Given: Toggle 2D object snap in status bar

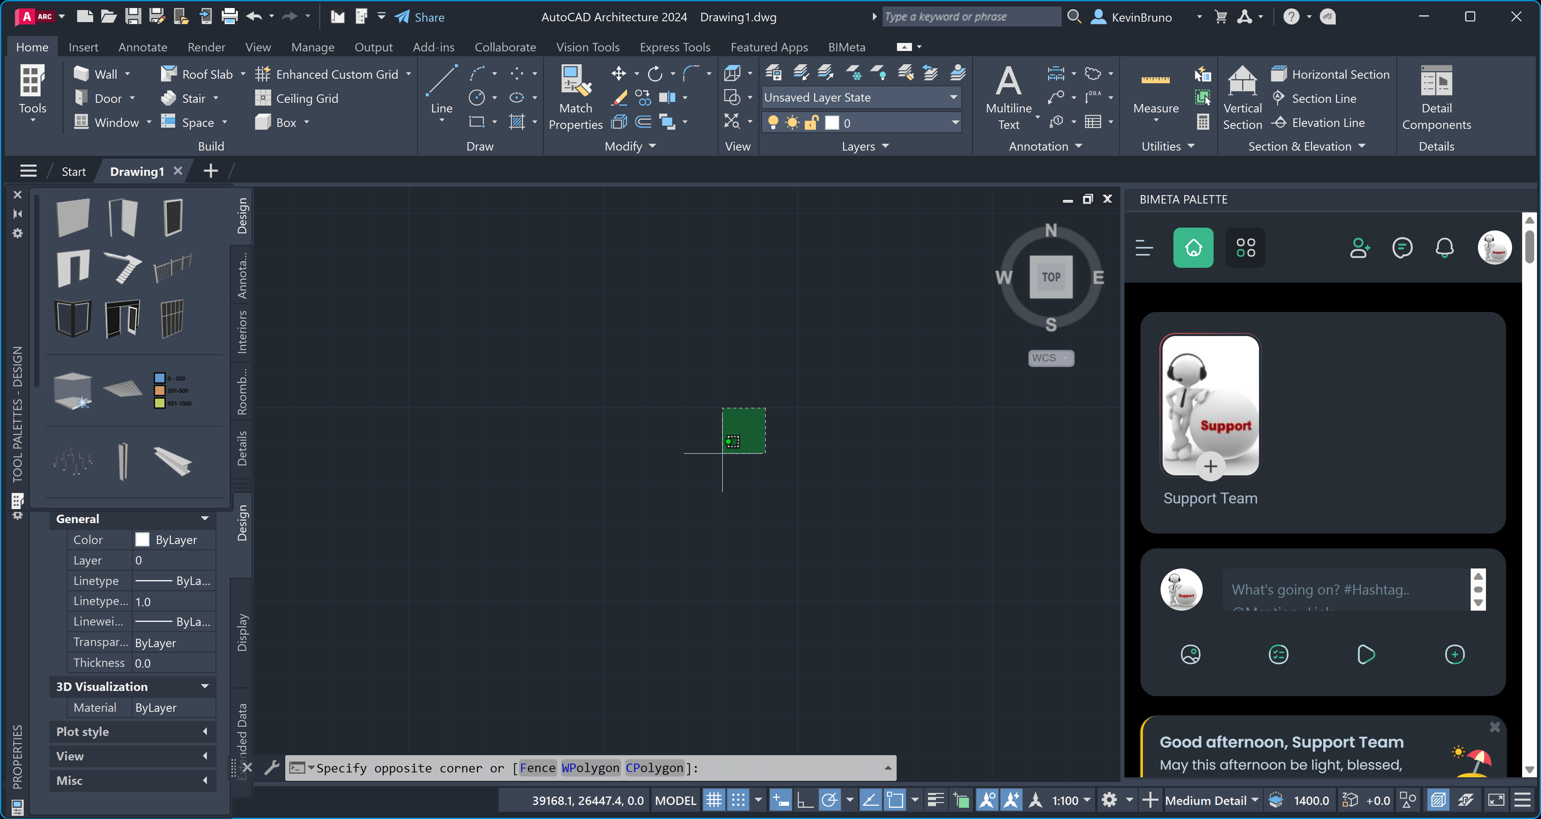Looking at the screenshot, I should (x=895, y=800).
